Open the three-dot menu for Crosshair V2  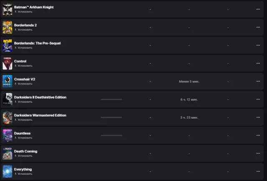258,81
